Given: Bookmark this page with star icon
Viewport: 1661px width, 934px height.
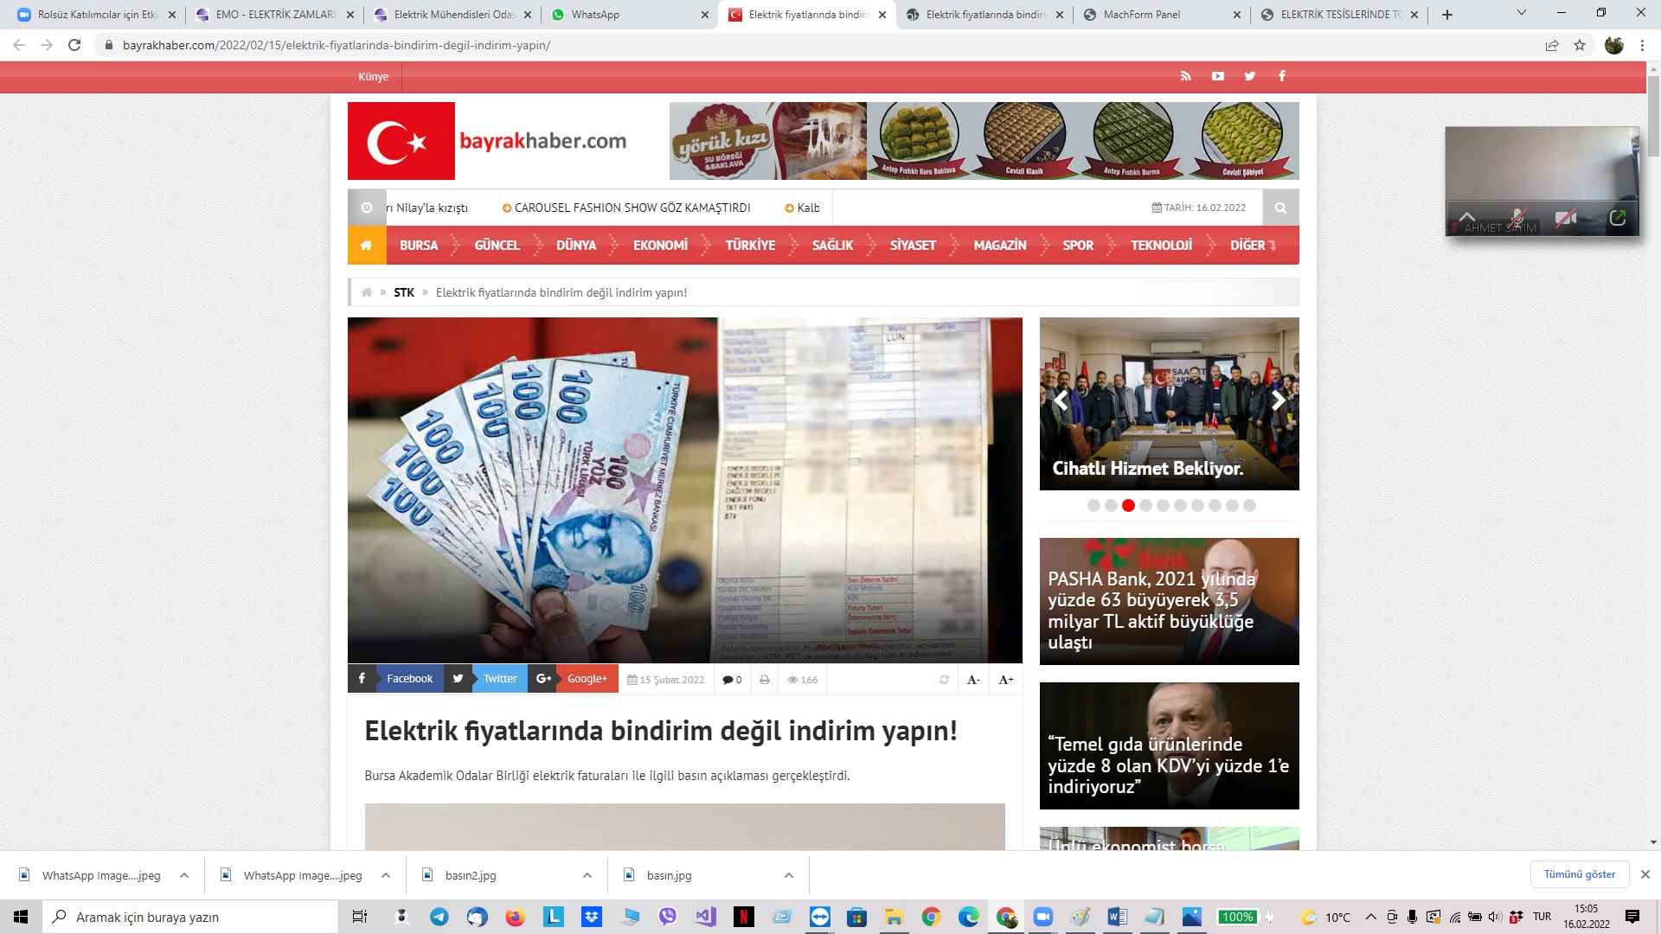Looking at the screenshot, I should tap(1580, 45).
